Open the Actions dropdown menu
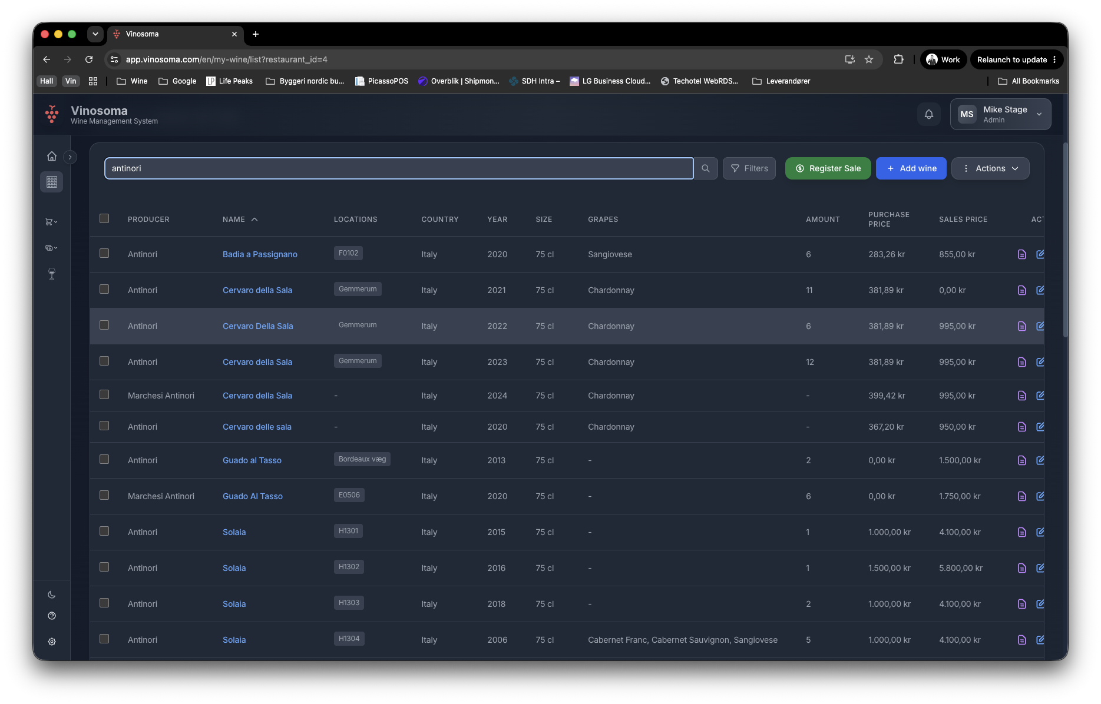 [x=990, y=168]
